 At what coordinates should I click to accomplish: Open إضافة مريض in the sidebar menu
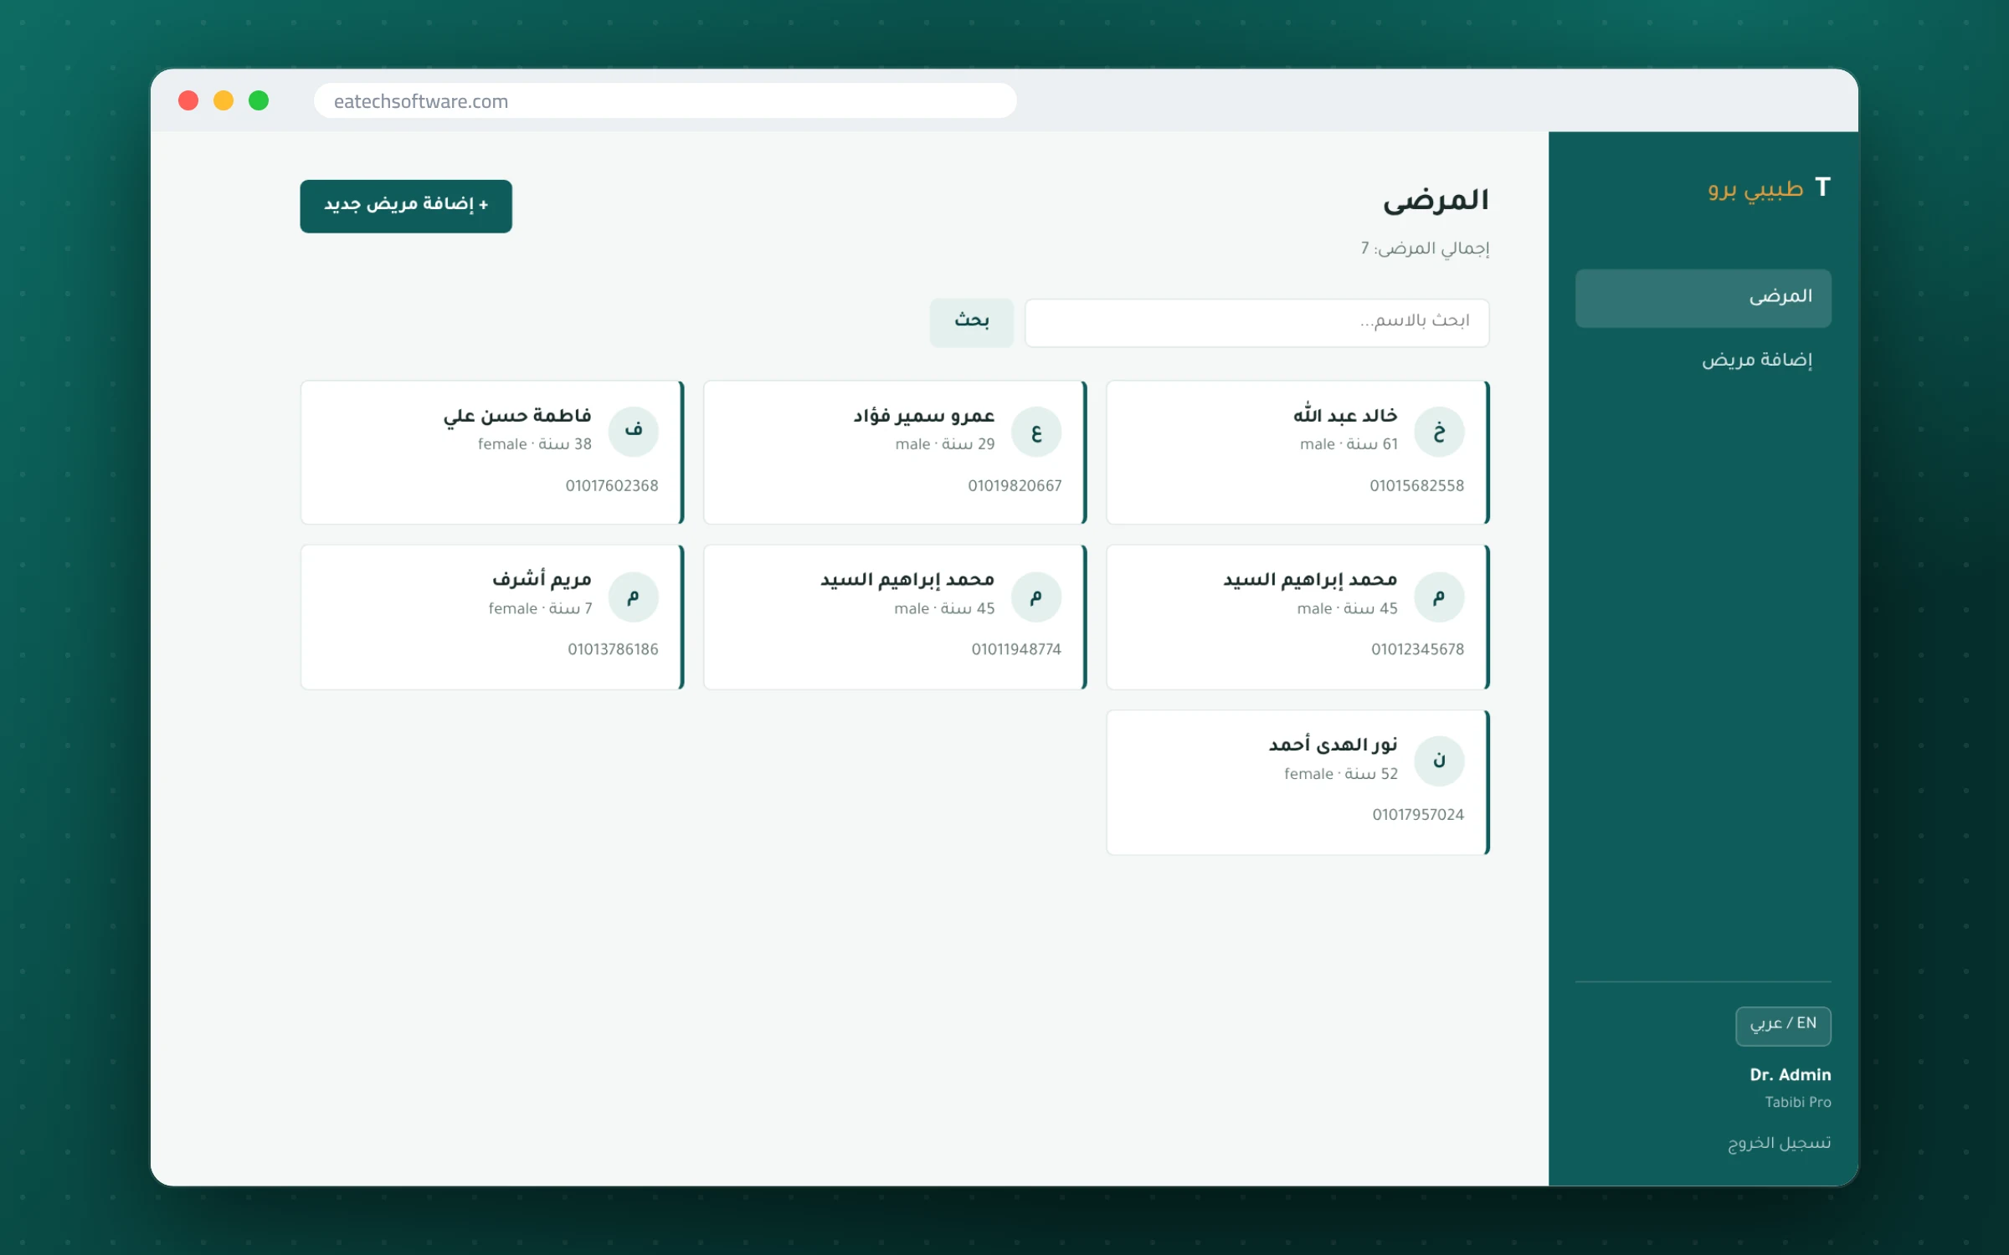pyautogui.click(x=1703, y=361)
